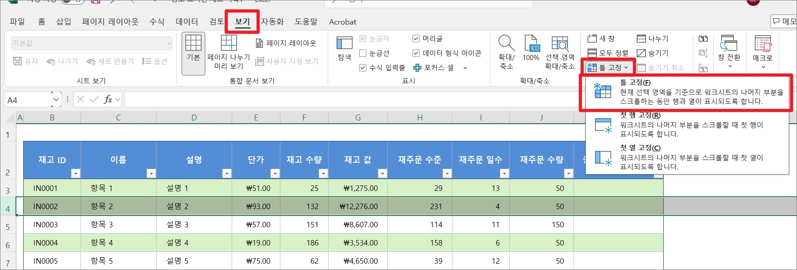
Task: Switch to 페이지 레이아웃 view in the 통합 문서 보기 group
Action: [286, 43]
